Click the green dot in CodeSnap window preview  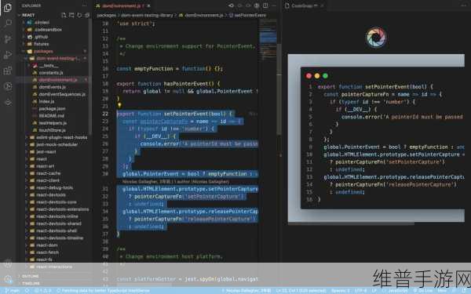pos(325,76)
